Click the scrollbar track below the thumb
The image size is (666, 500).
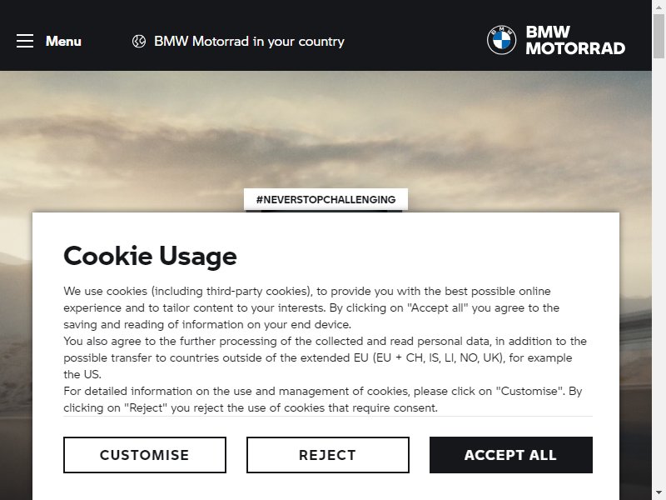tap(659, 272)
